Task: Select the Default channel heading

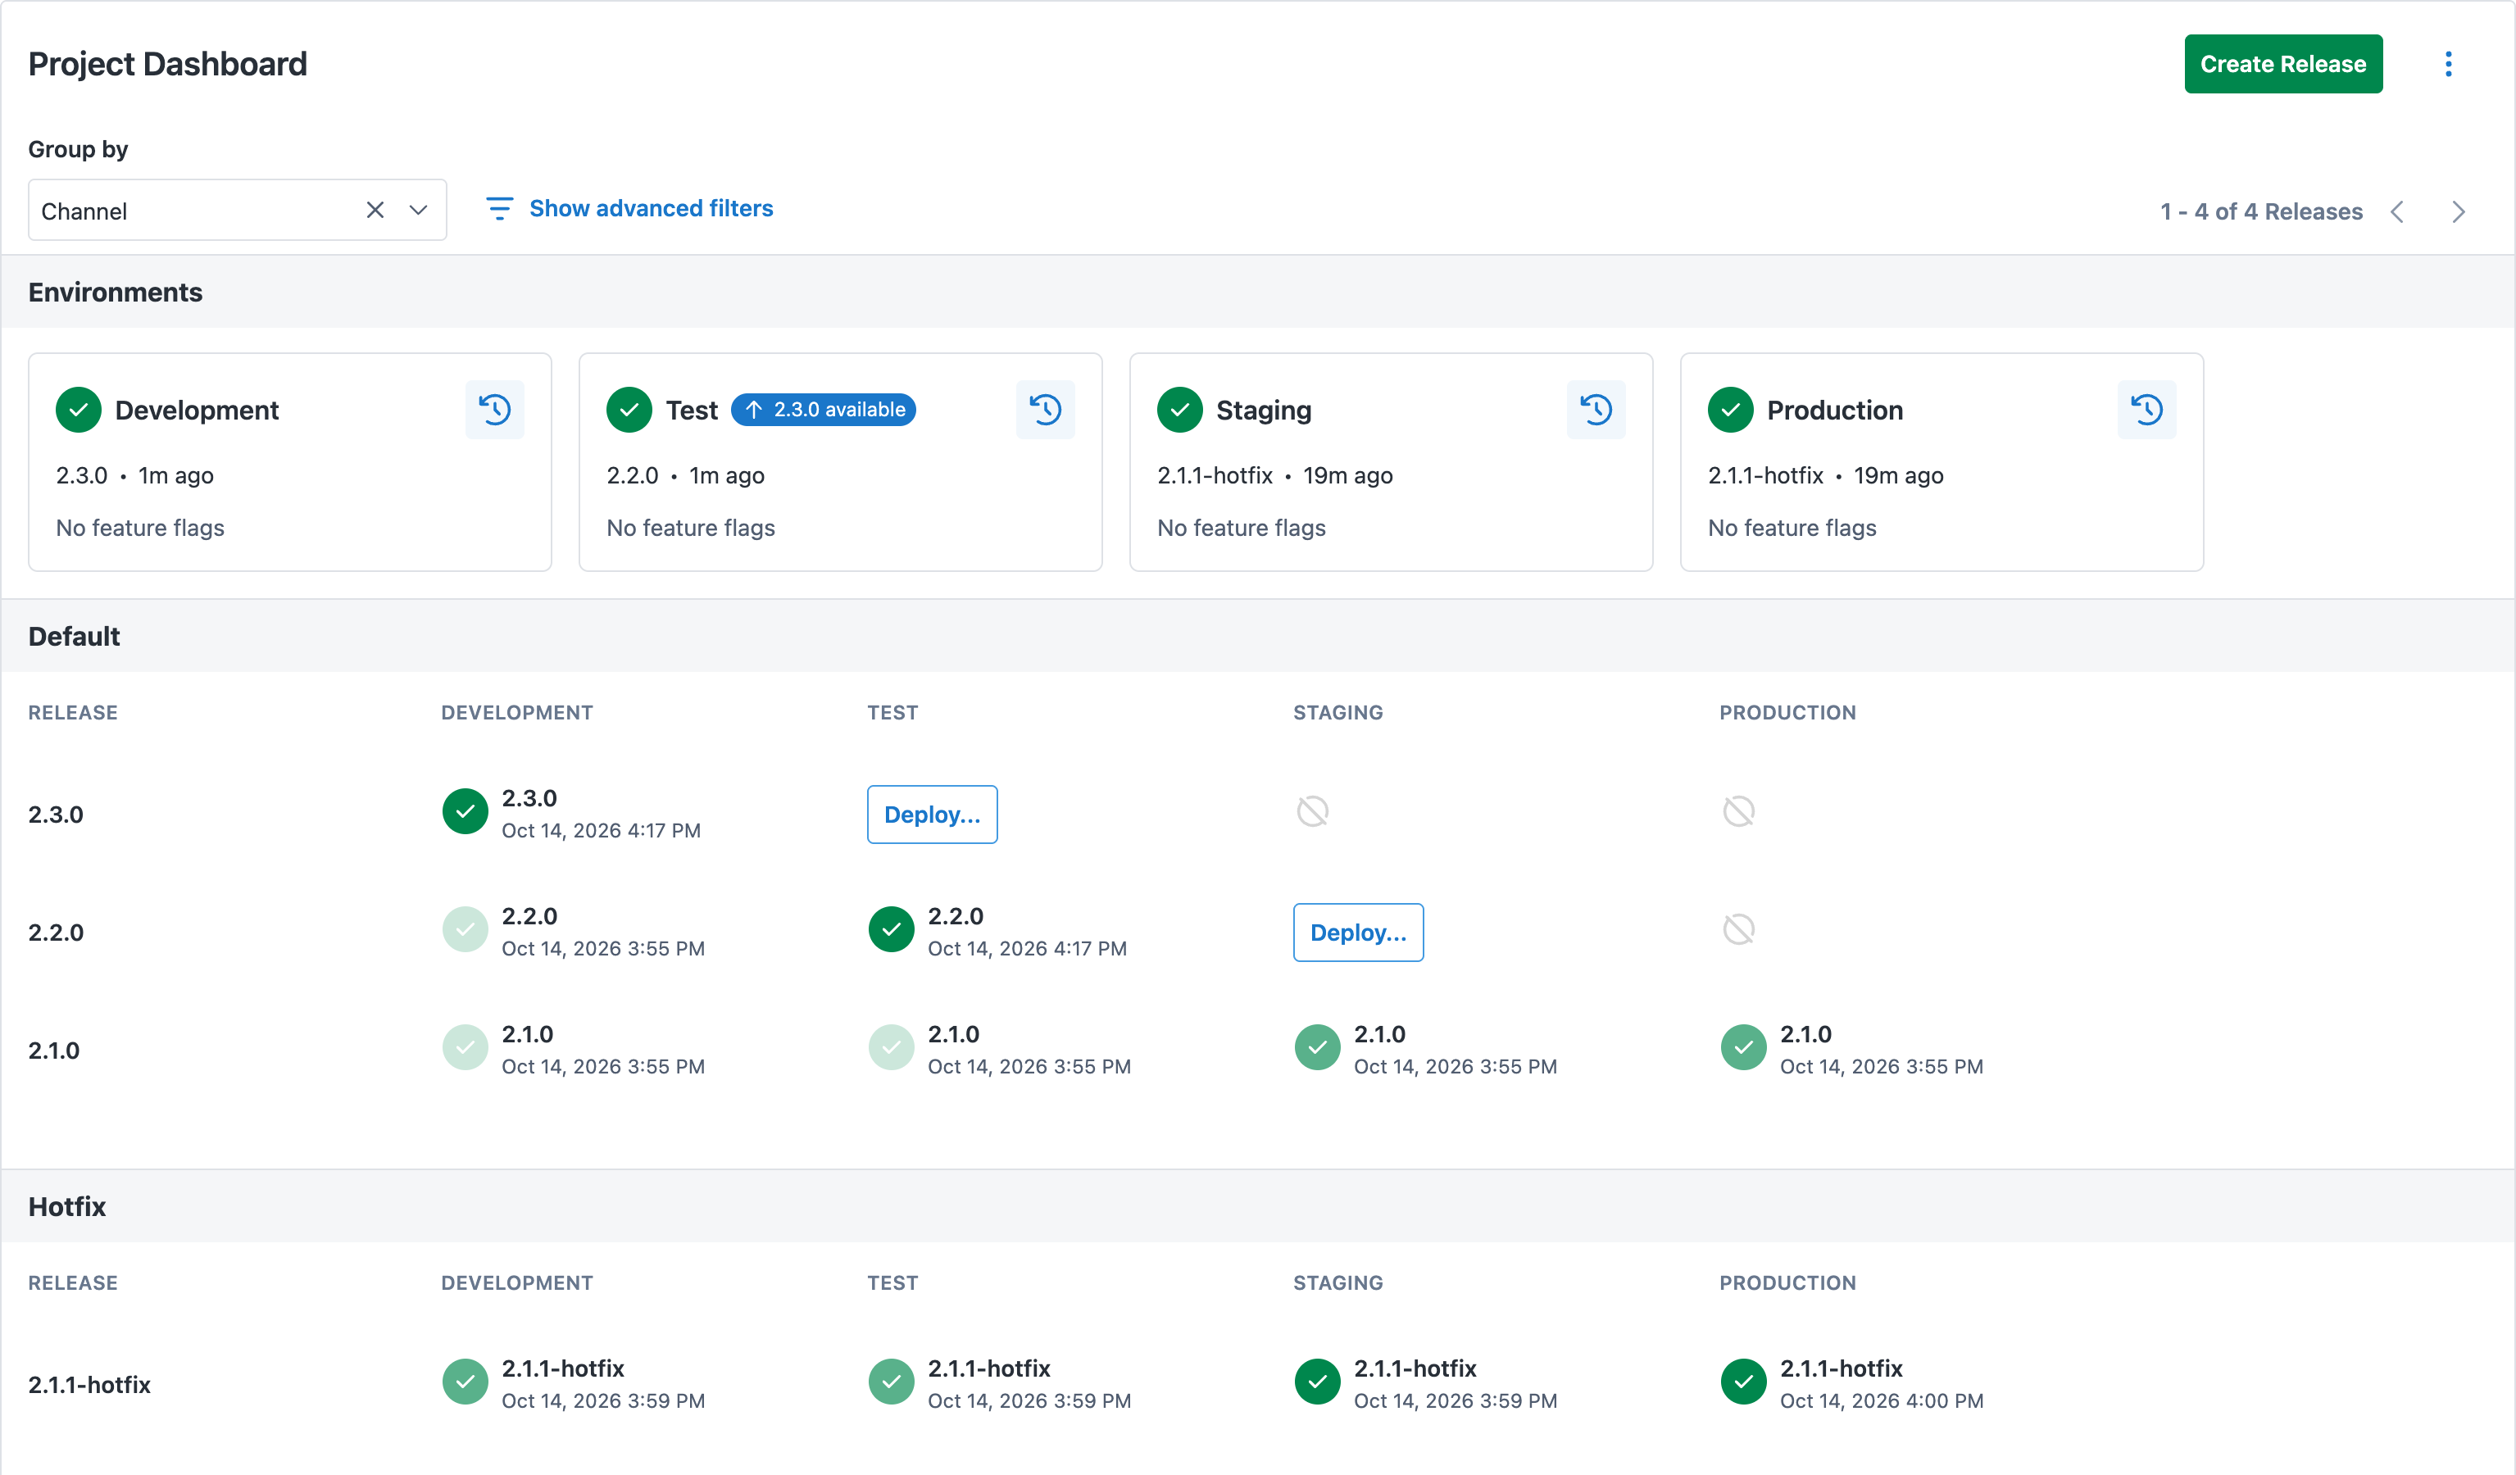Action: point(74,636)
